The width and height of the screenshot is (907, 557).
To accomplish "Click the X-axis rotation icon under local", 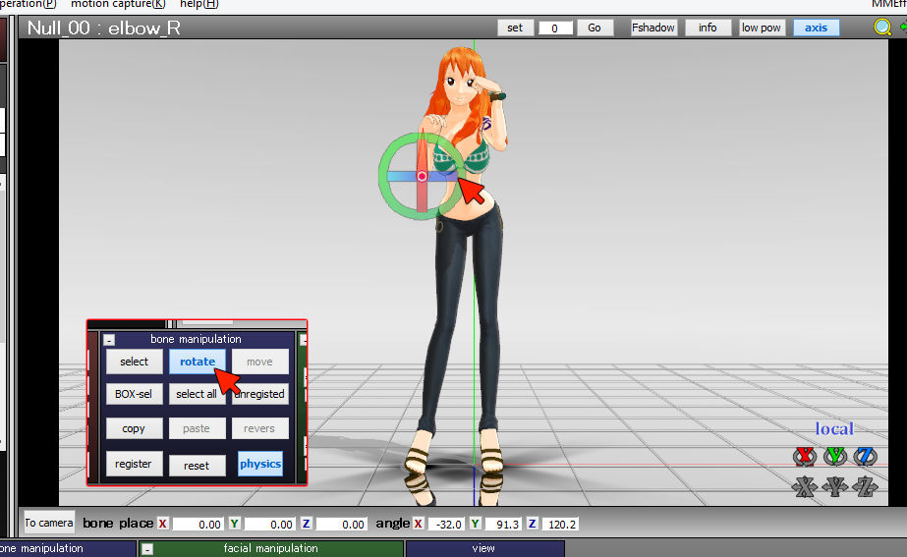I will tap(805, 457).
